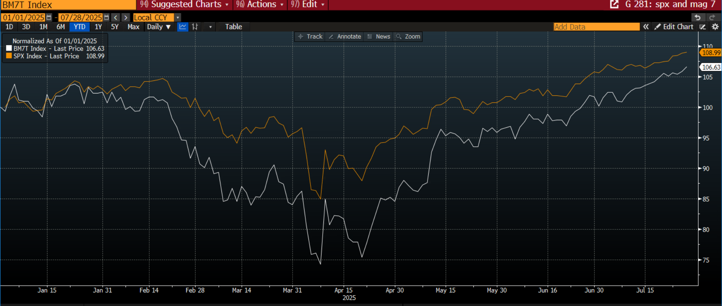Open the Suggested Charts menu

pyautogui.click(x=184, y=5)
